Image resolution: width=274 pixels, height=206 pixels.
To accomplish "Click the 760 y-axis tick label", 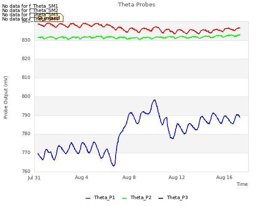I will coord(26,171).
